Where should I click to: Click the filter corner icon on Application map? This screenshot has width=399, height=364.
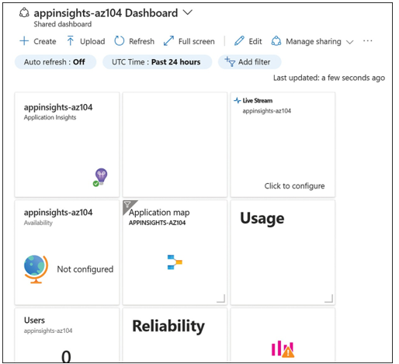coord(127,205)
